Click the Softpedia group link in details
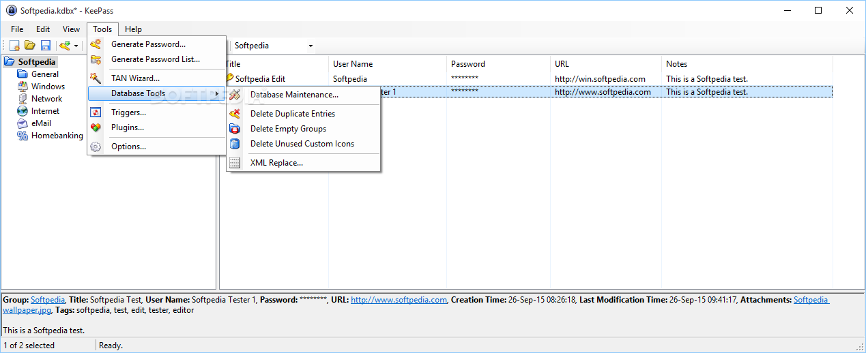This screenshot has width=866, height=353. click(x=48, y=300)
